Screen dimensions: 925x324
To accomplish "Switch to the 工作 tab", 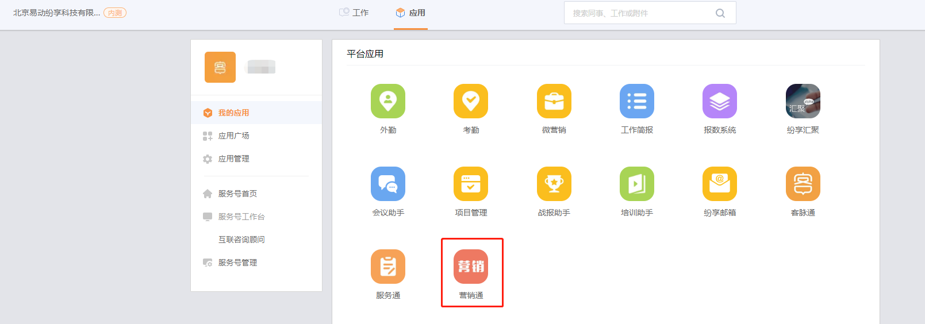I will point(354,13).
